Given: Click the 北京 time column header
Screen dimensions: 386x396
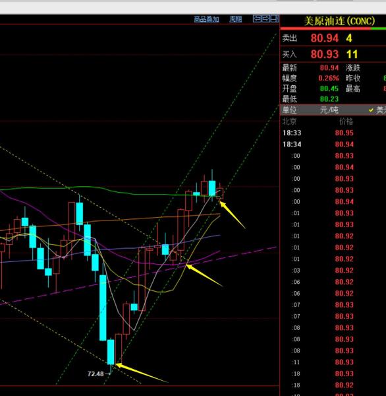Looking at the screenshot, I should tap(289, 121).
